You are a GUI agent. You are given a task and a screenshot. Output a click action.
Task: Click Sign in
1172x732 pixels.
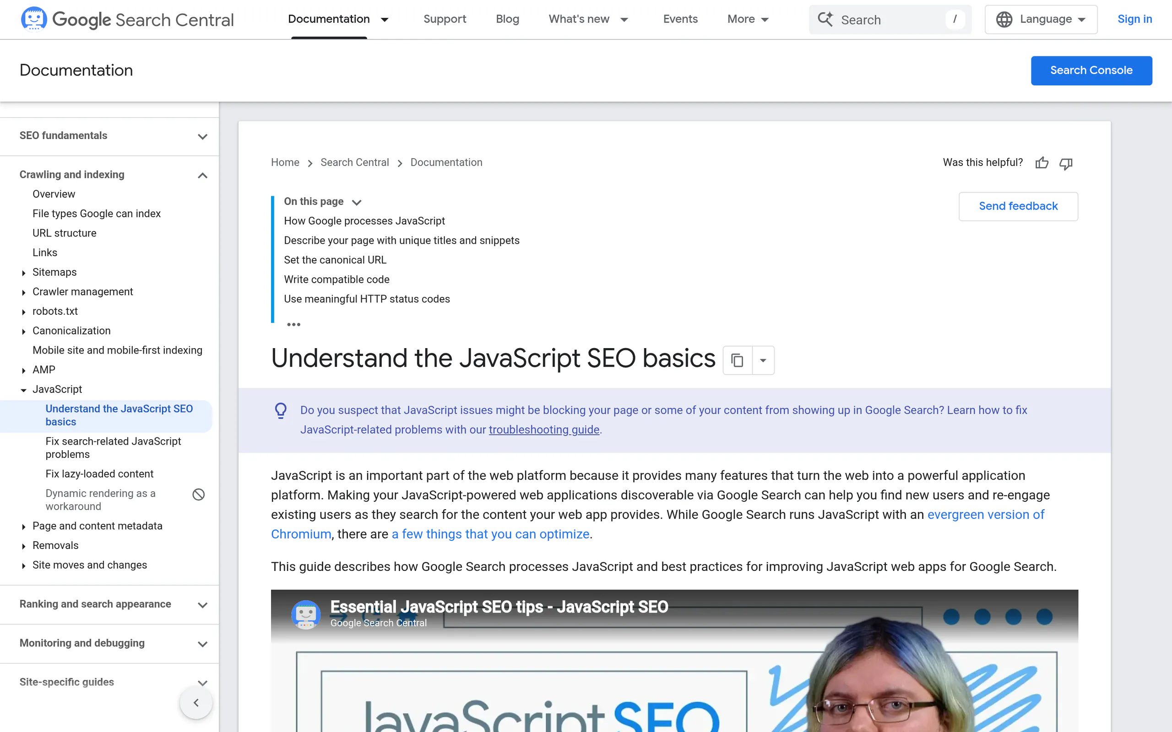click(1134, 19)
